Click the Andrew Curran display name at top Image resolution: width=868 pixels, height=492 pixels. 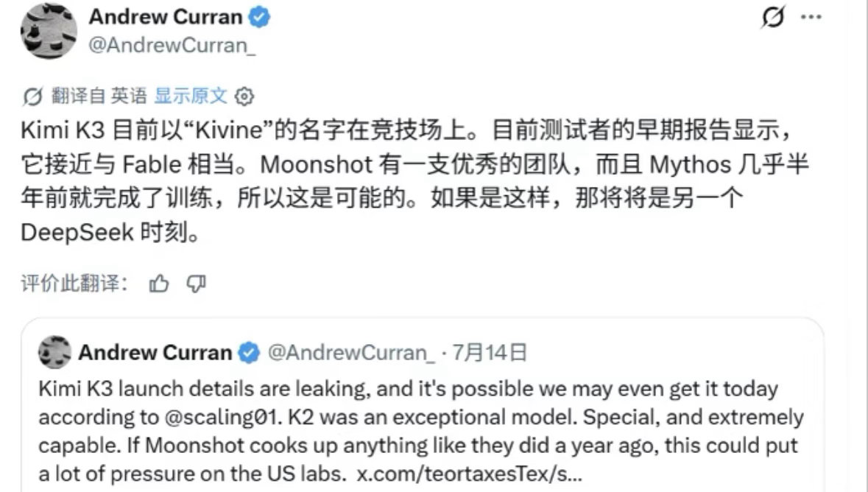pyautogui.click(x=166, y=17)
